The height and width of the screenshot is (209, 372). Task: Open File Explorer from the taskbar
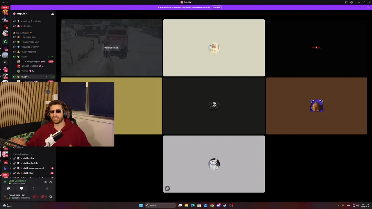pos(186,206)
